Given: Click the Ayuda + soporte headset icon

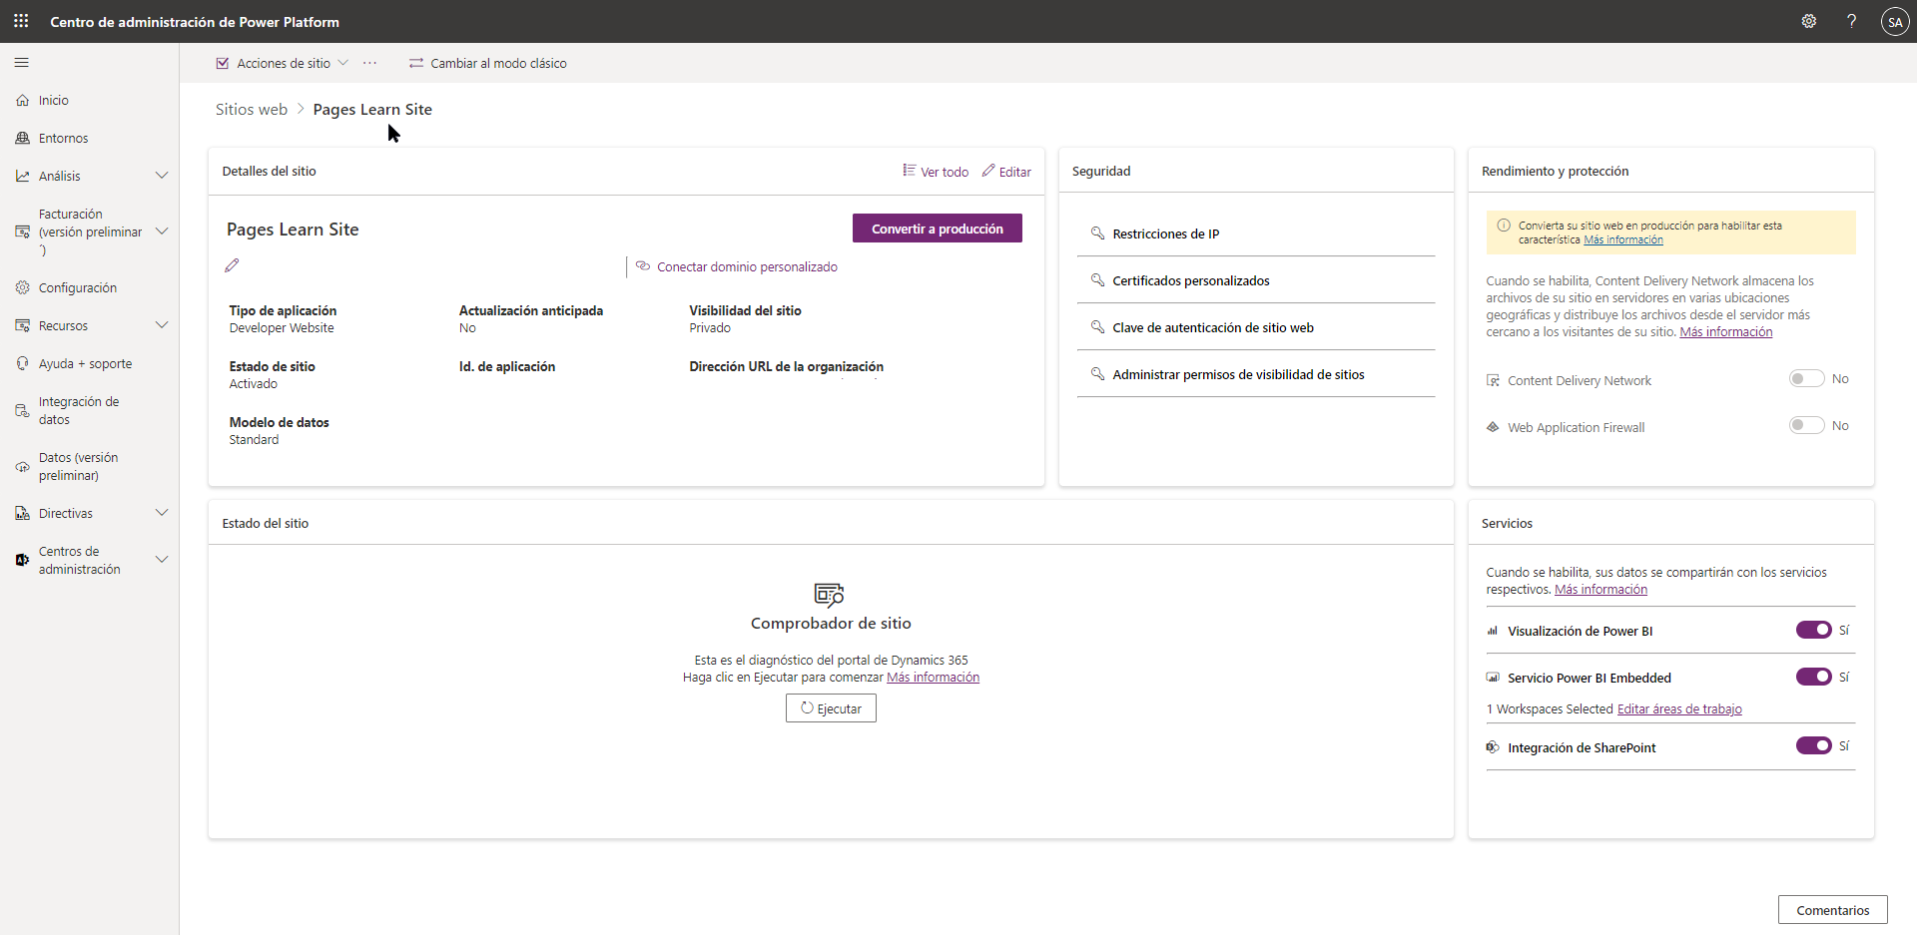Looking at the screenshot, I should (22, 363).
